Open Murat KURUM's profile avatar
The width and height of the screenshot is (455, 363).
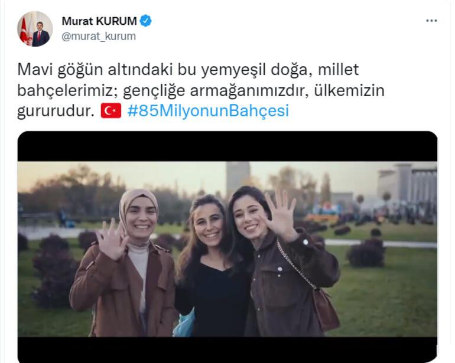point(35,29)
